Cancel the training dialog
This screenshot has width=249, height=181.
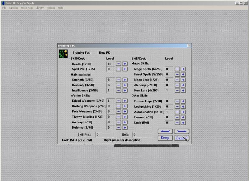click(x=181, y=138)
